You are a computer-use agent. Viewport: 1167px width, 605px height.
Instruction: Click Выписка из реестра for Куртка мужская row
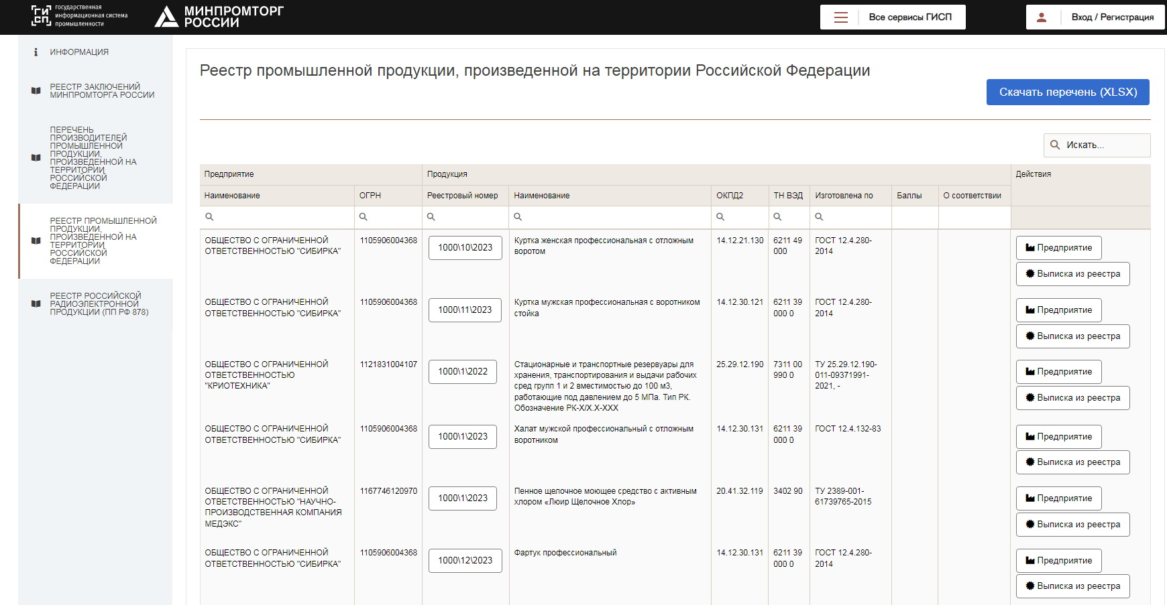(1073, 336)
